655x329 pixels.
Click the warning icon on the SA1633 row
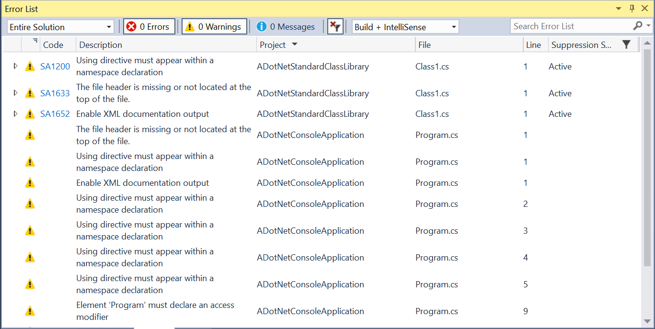(30, 93)
